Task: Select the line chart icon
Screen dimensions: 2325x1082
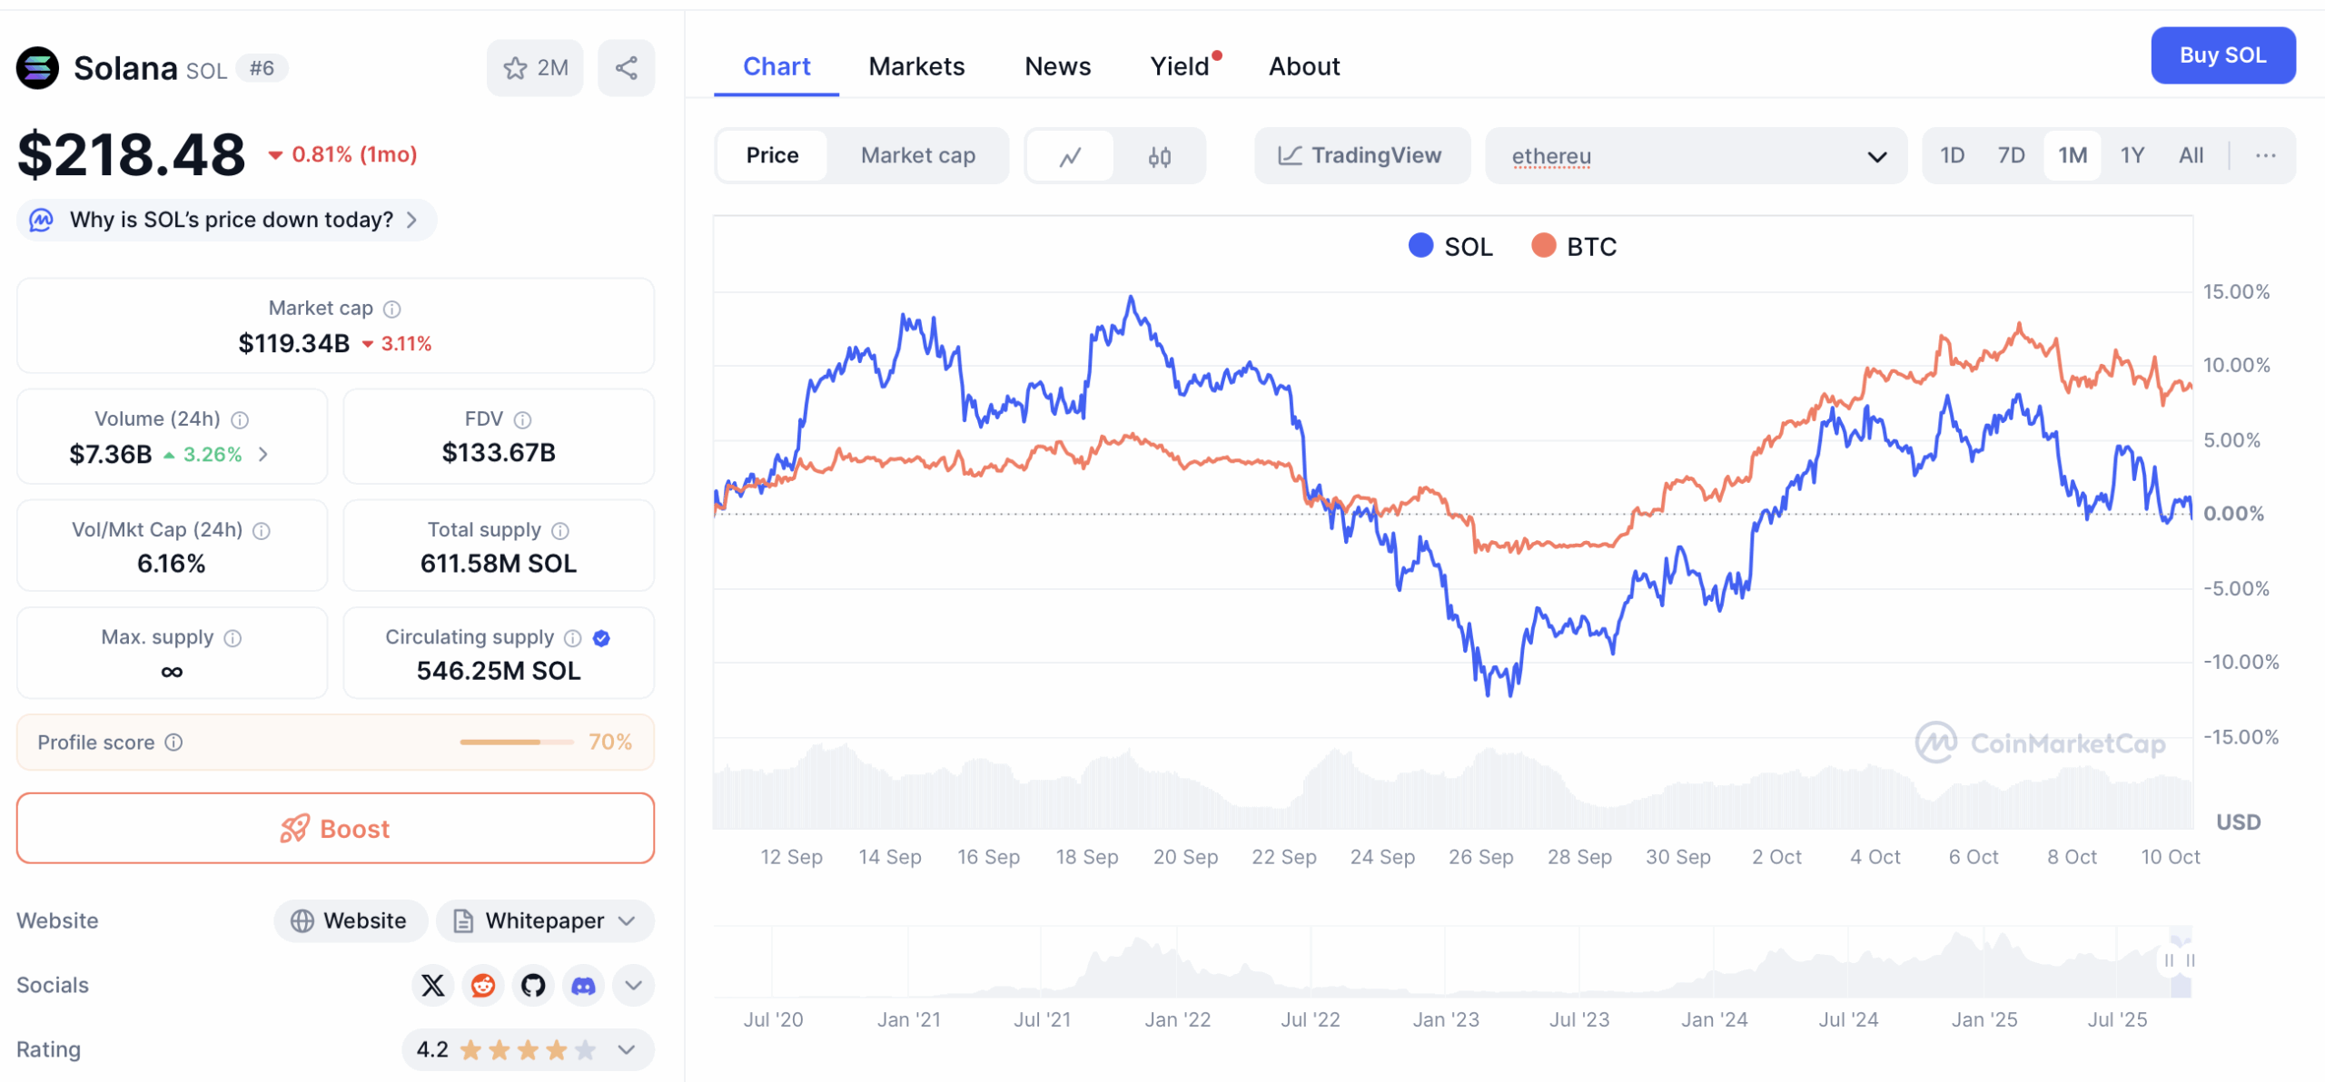Action: [x=1070, y=157]
